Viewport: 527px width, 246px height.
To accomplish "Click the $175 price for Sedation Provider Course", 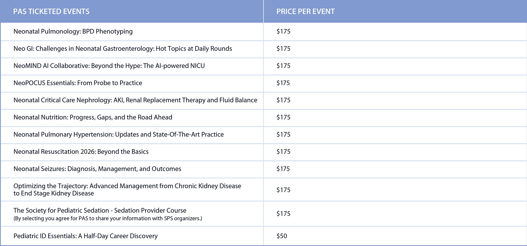I will [x=283, y=214].
